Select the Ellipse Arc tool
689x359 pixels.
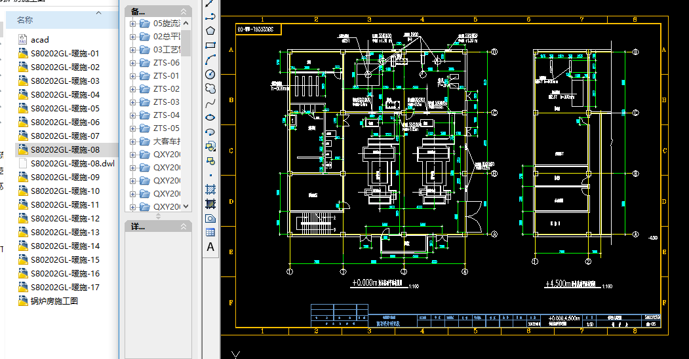click(x=210, y=132)
